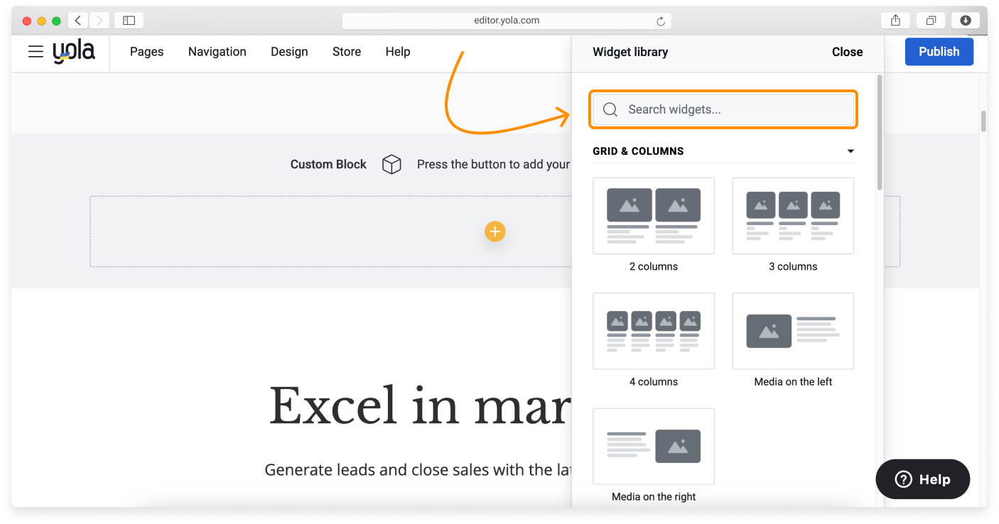Click the Publish button
The width and height of the screenshot is (999, 524).
coord(939,52)
